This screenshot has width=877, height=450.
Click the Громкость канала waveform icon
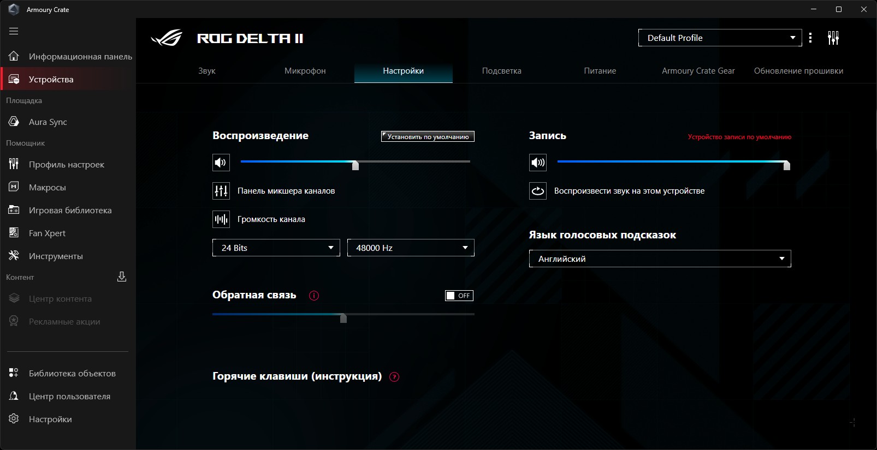(x=221, y=219)
